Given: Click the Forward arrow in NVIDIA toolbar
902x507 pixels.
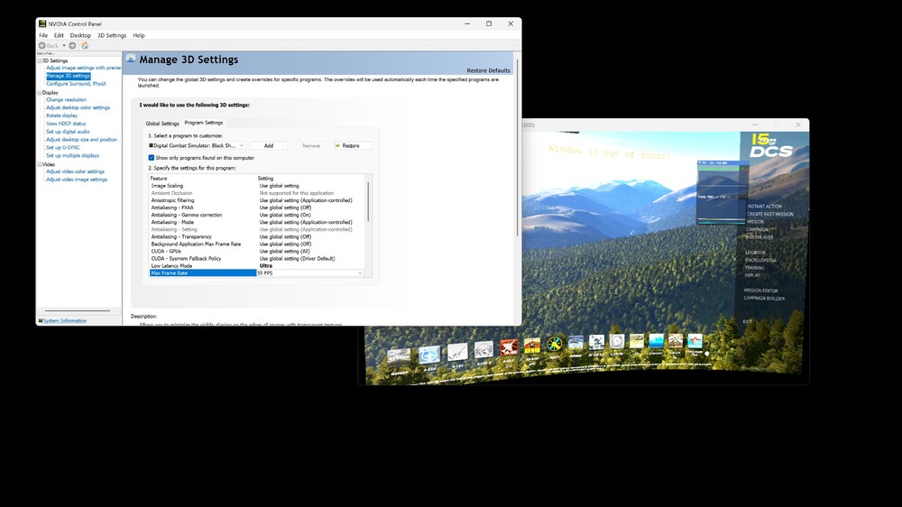Looking at the screenshot, I should tap(72, 45).
